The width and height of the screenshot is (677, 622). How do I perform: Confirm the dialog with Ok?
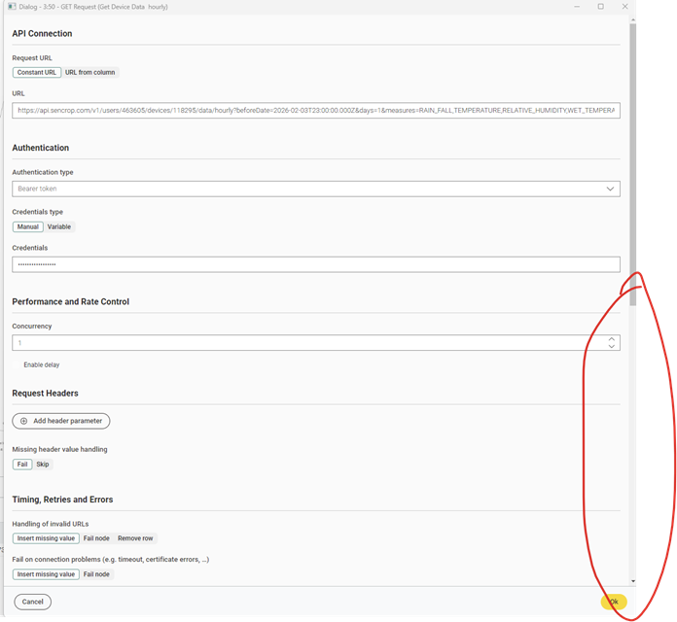pos(613,602)
